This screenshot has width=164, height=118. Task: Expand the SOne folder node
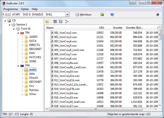[22, 94]
